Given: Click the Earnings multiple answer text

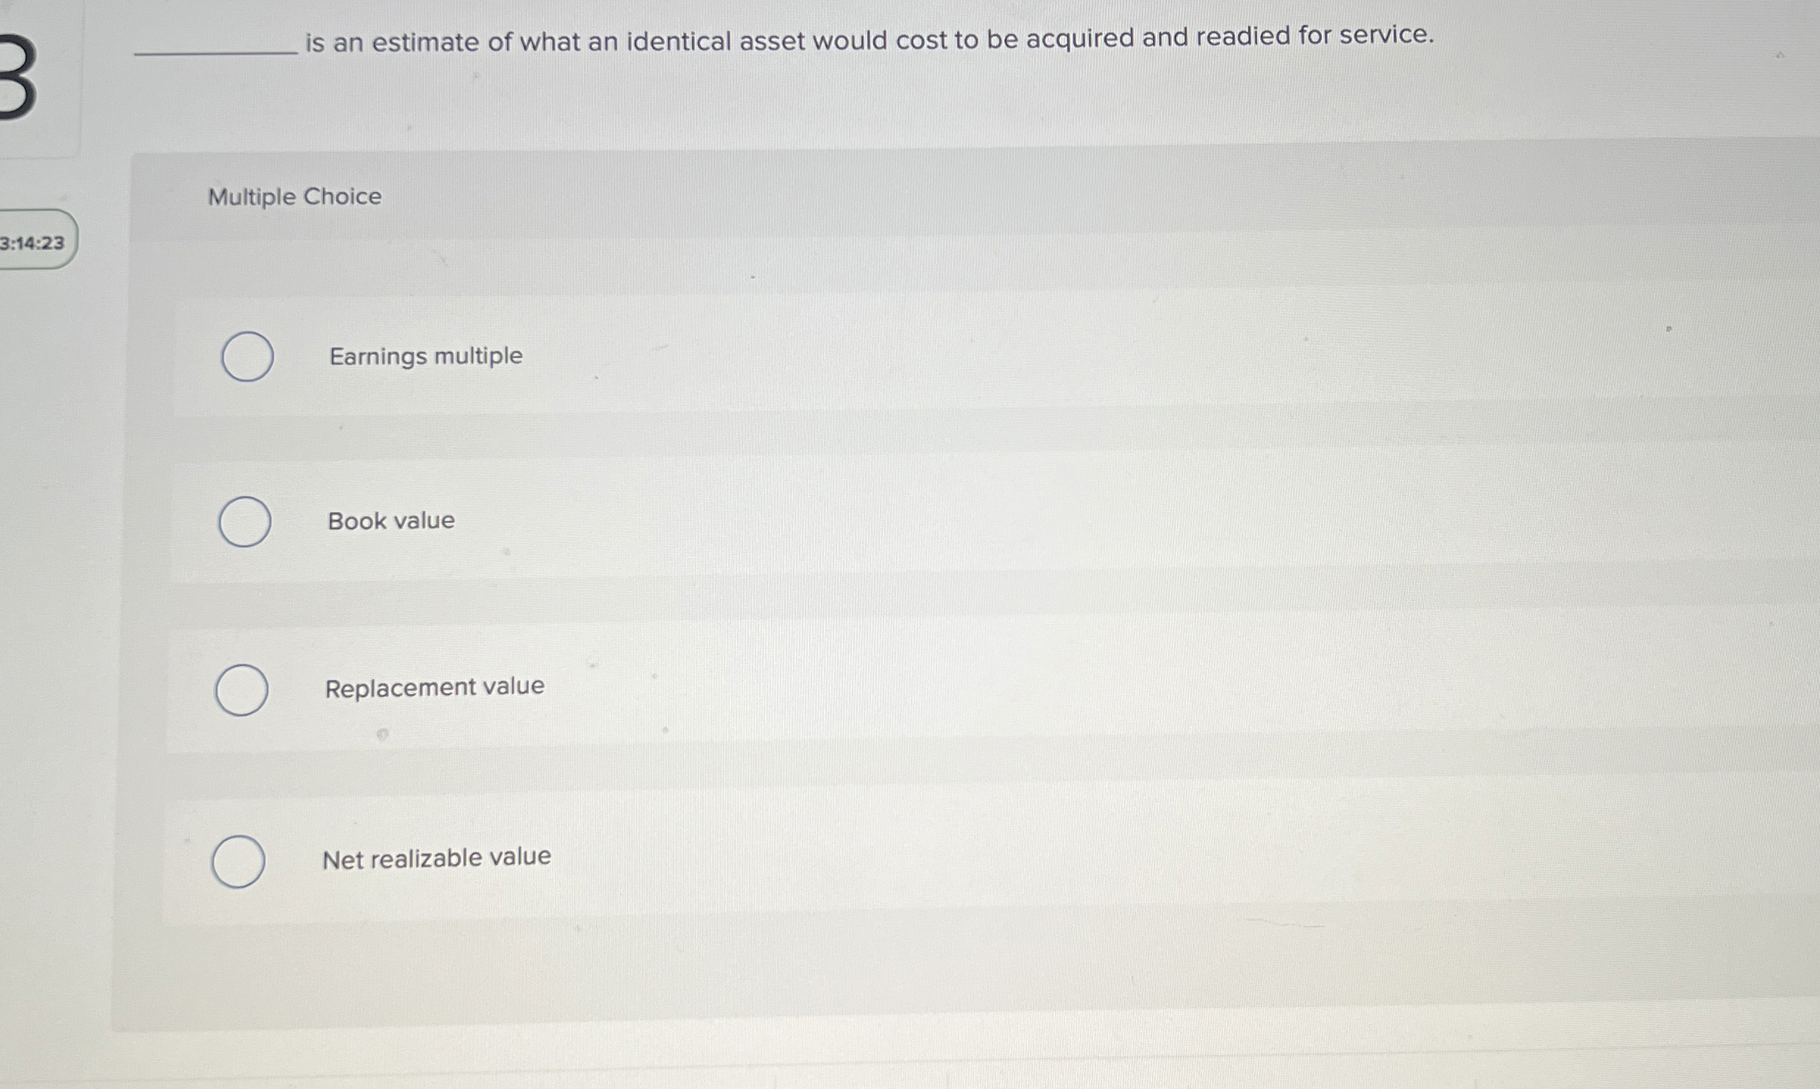Looking at the screenshot, I should 425,355.
